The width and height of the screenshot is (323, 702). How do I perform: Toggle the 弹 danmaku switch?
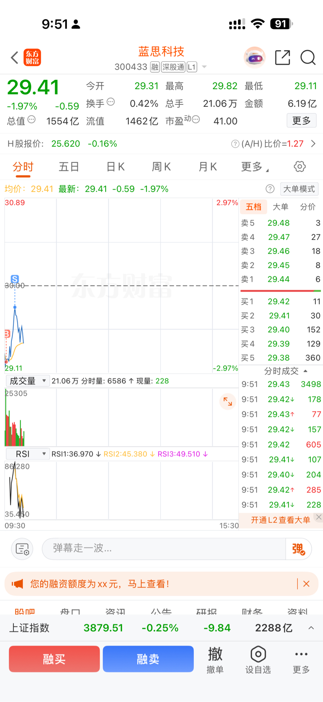pos(299,549)
